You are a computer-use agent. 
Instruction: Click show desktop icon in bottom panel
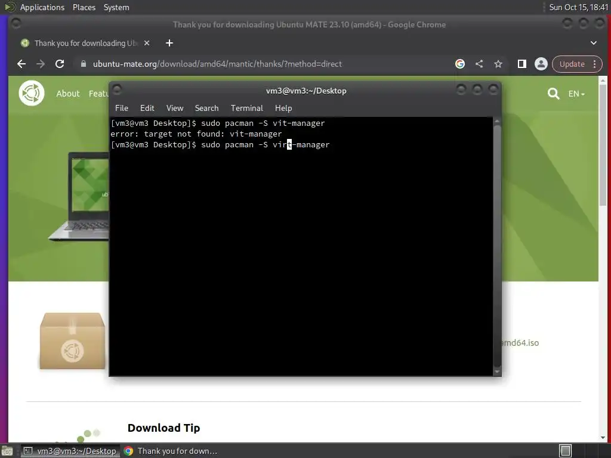[x=7, y=451]
